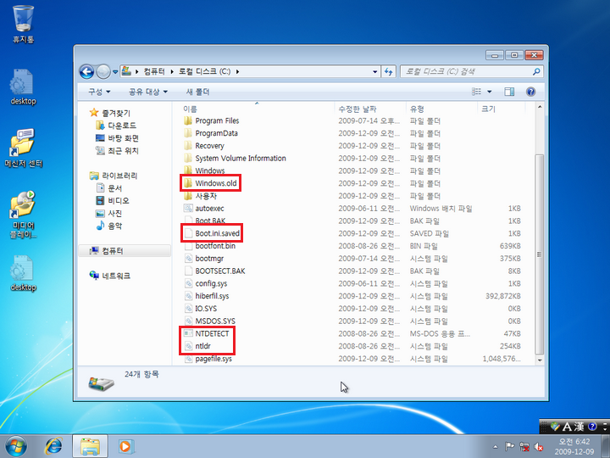
Task: Select the 미디어 플레이어 desktop shortcut
Action: tap(24, 215)
